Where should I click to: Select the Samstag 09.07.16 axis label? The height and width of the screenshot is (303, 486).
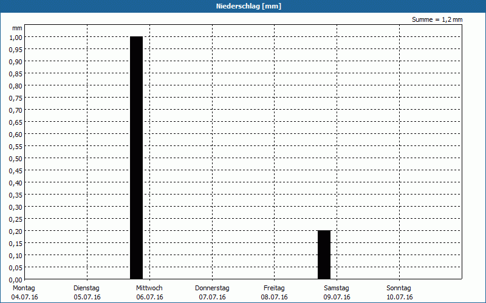tap(337, 293)
